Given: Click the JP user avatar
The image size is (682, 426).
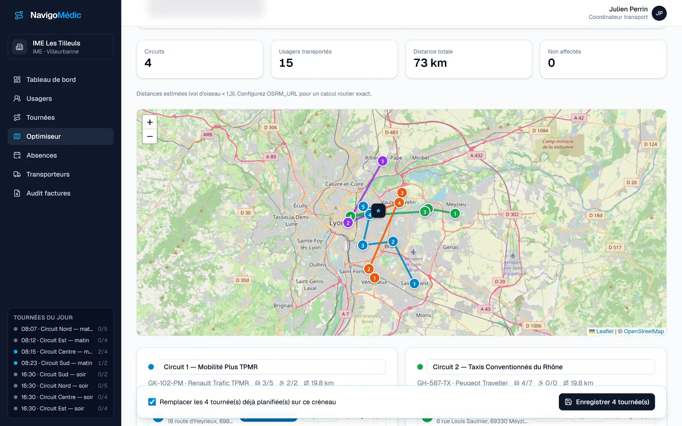Looking at the screenshot, I should pyautogui.click(x=659, y=13).
